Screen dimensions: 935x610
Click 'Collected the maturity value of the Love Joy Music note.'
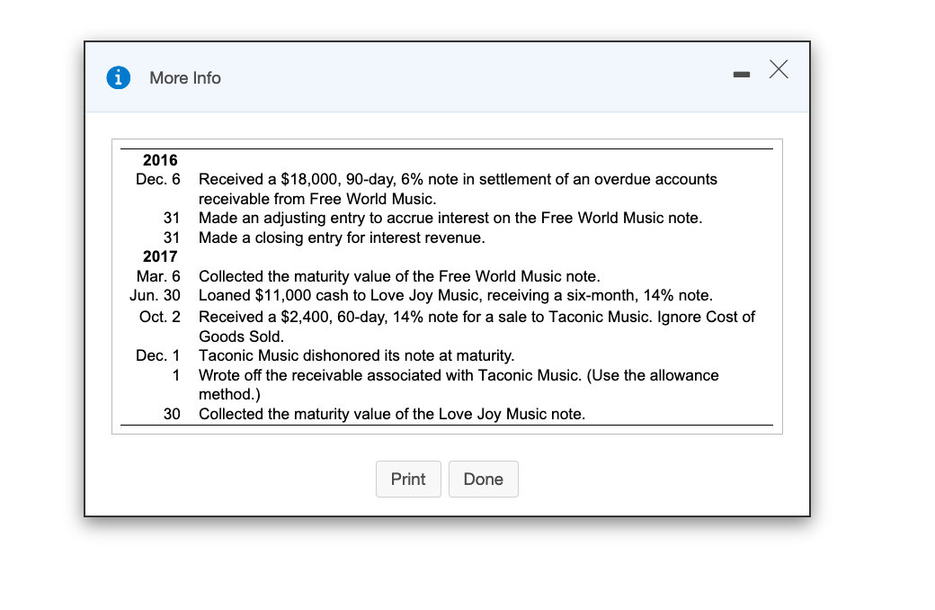[392, 414]
